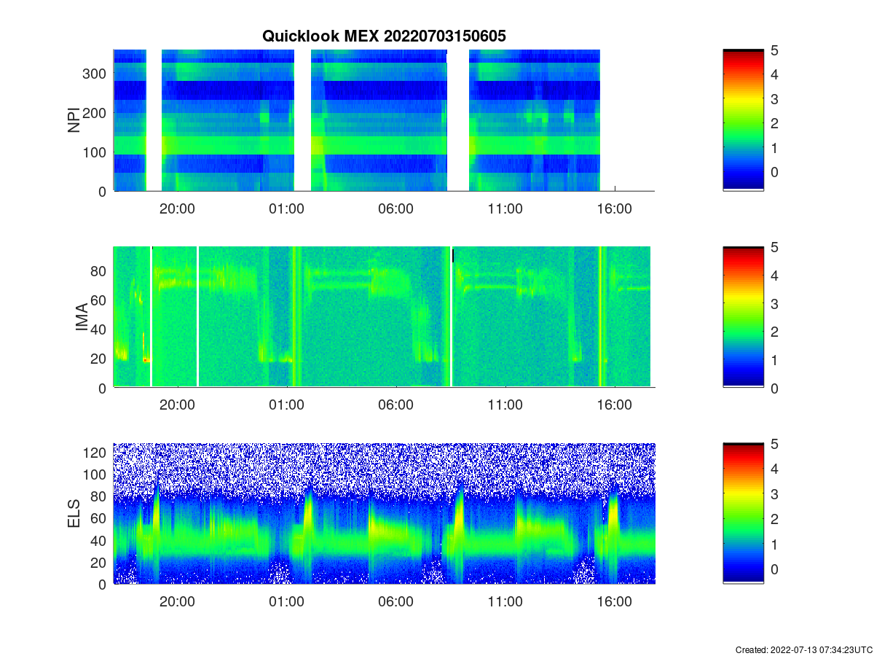The height and width of the screenshot is (656, 874).
Task: Click the "20:00" tick under the IMA plot
Action: pyautogui.click(x=177, y=405)
